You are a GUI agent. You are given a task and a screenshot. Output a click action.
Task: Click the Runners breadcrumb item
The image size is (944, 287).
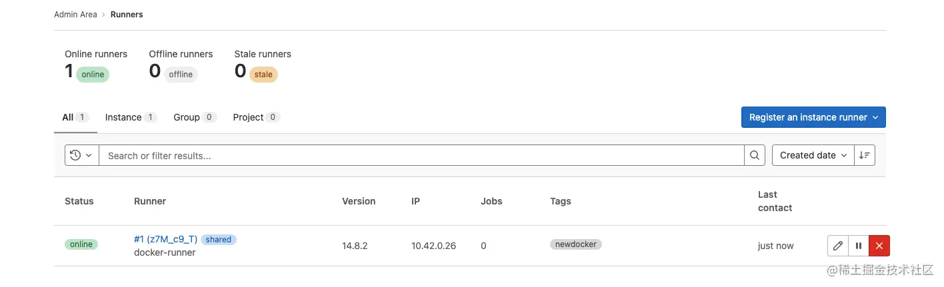127,15
